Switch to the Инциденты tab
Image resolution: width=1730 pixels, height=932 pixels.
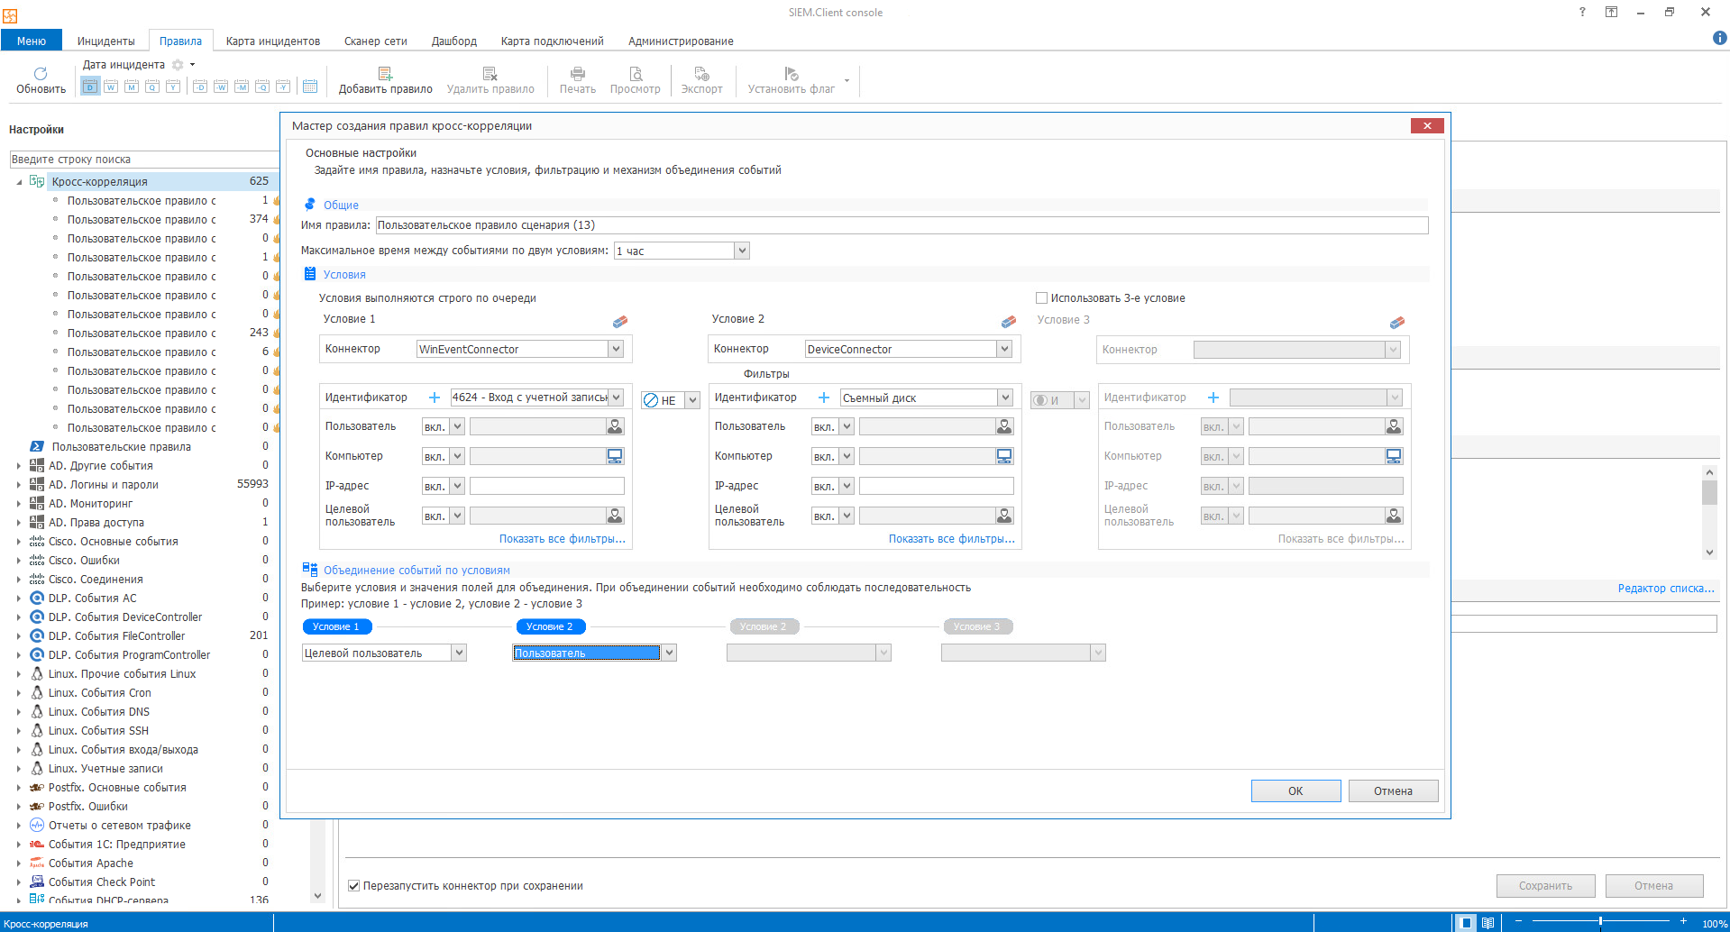click(x=105, y=41)
